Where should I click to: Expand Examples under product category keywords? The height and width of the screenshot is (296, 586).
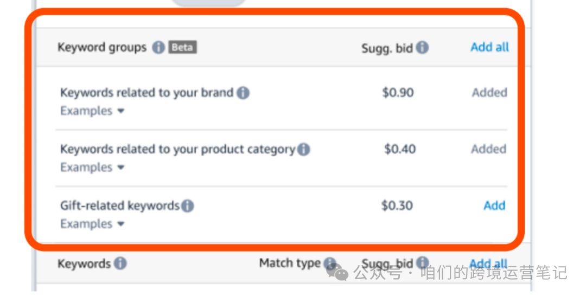pyautogui.click(x=92, y=167)
